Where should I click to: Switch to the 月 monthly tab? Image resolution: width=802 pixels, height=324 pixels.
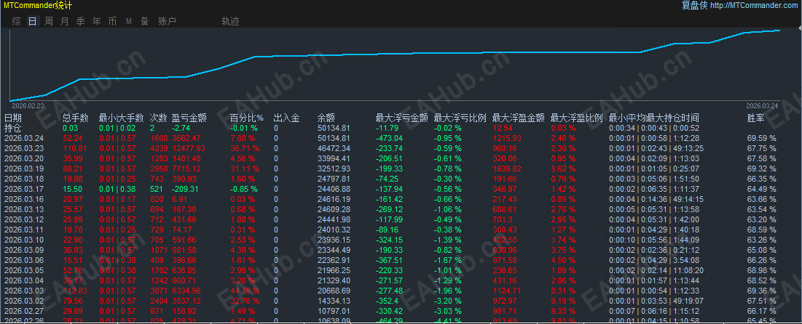pos(64,21)
